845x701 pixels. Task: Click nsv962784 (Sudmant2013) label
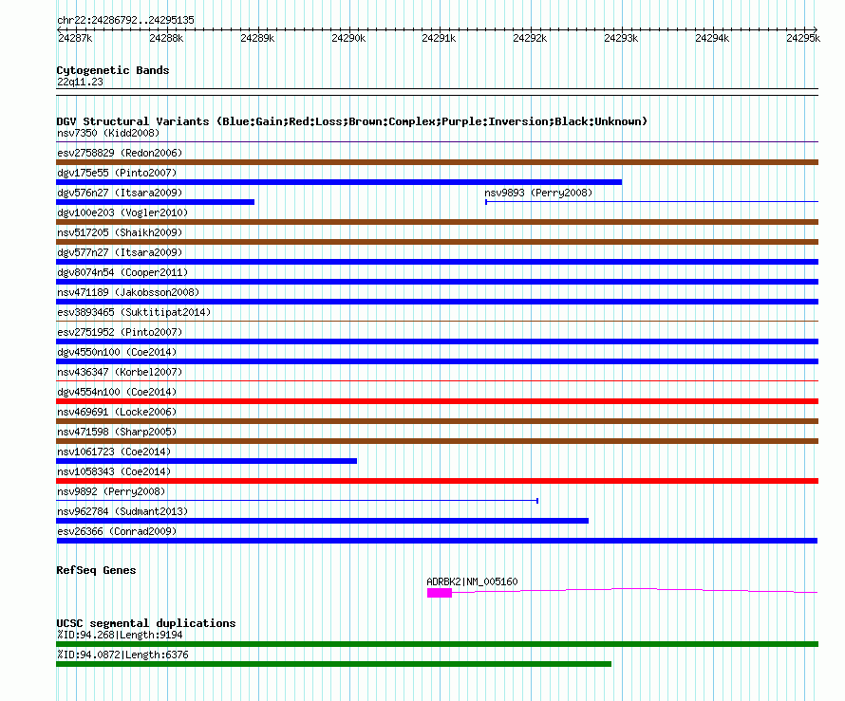122,511
